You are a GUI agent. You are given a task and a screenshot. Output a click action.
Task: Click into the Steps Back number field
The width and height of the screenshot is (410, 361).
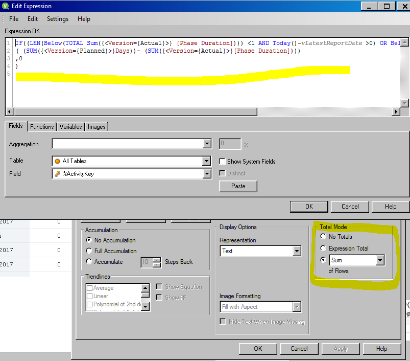147,262
